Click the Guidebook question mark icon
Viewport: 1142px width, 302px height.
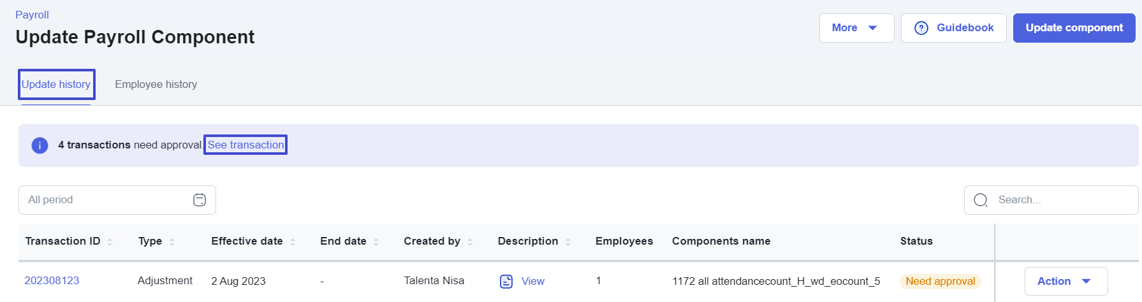[x=921, y=28]
